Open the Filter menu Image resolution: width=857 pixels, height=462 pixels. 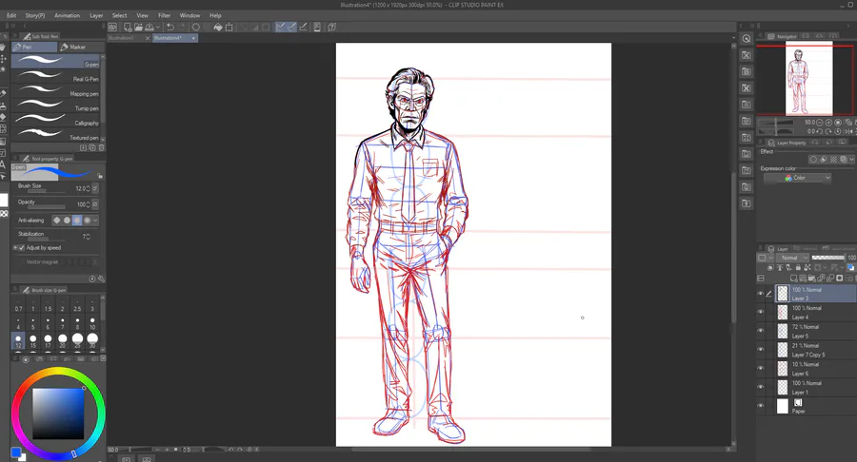click(164, 15)
